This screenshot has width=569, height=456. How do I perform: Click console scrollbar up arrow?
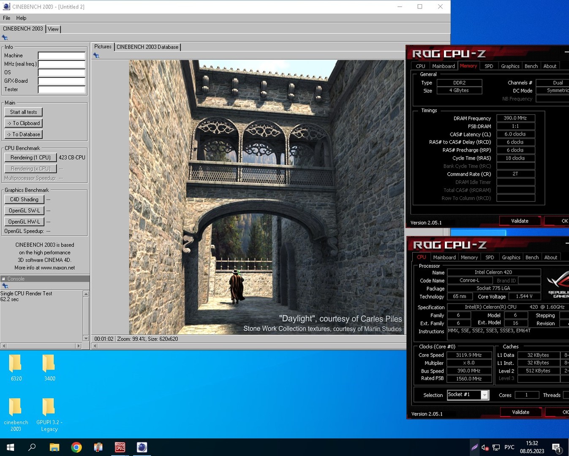86,294
